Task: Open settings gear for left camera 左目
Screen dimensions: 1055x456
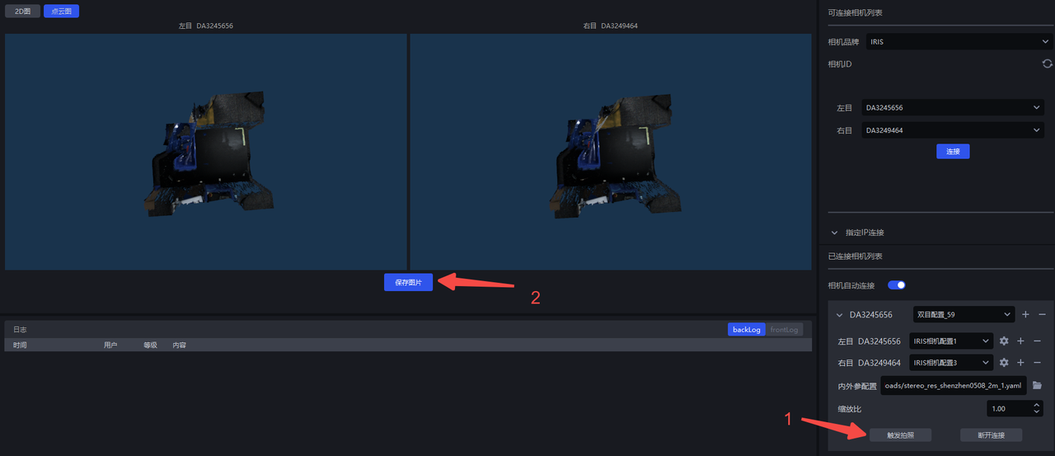Action: click(x=1004, y=341)
